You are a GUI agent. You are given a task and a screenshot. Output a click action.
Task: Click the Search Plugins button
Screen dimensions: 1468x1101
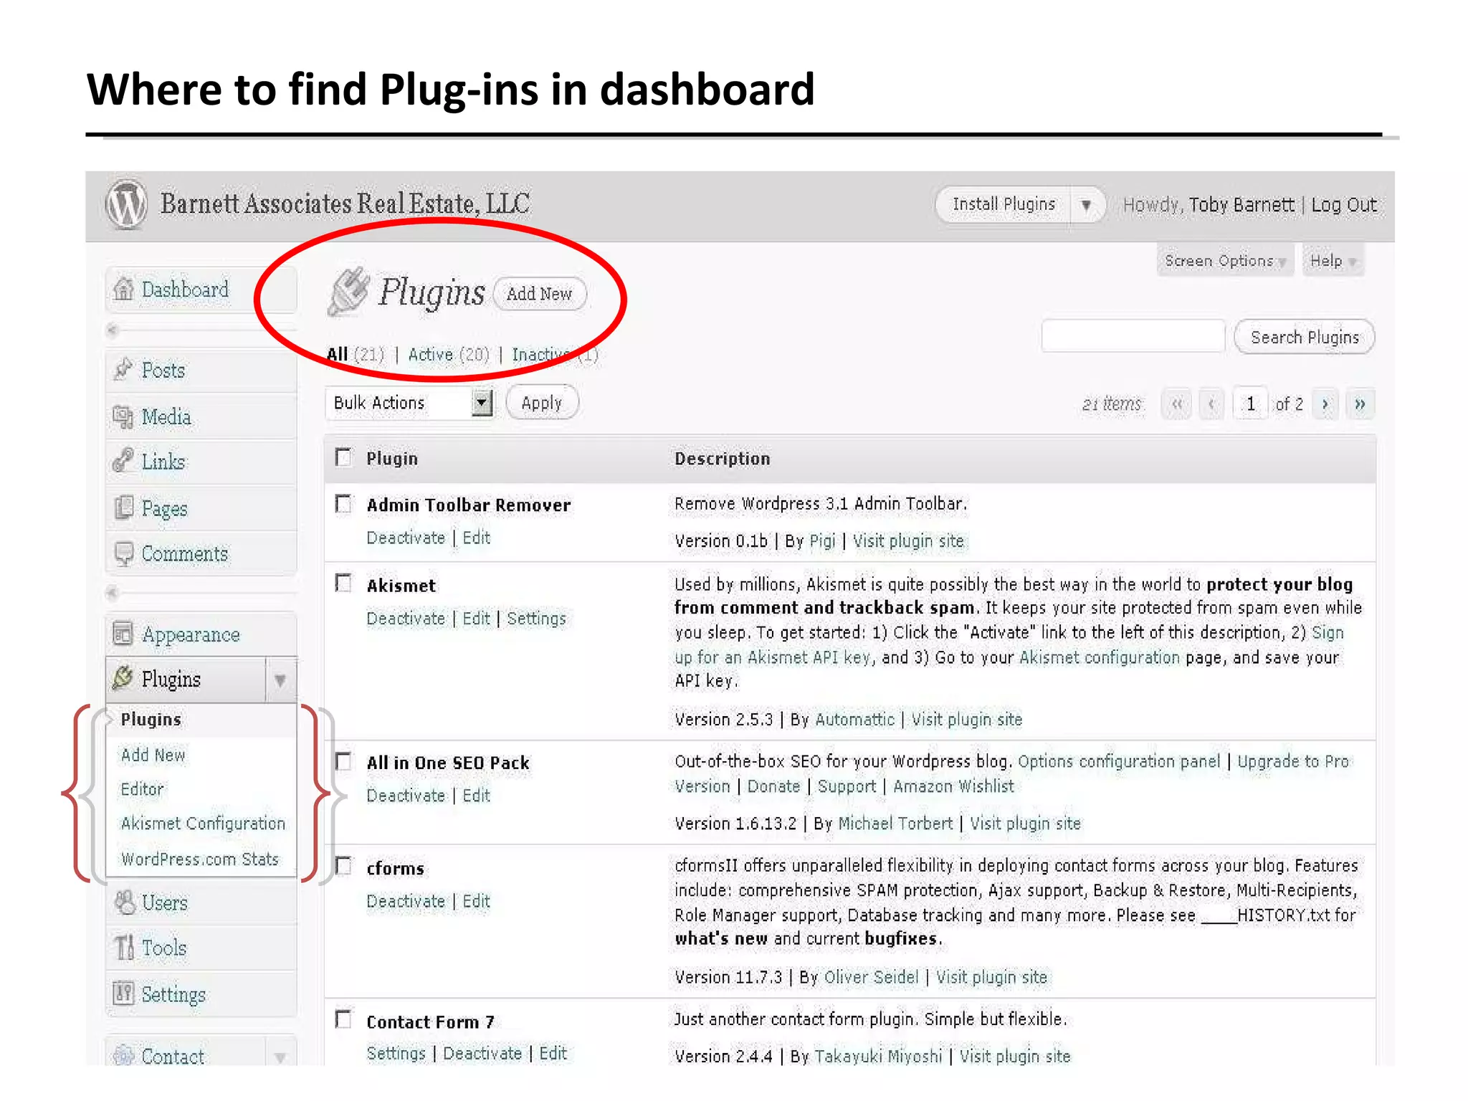click(1305, 337)
